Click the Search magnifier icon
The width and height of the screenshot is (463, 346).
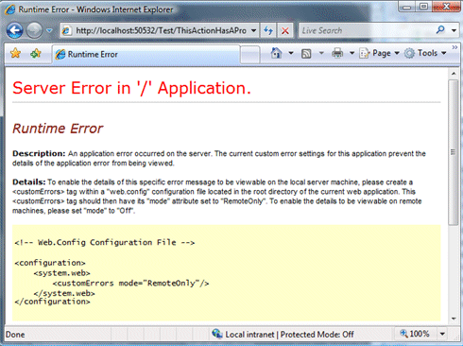point(440,30)
